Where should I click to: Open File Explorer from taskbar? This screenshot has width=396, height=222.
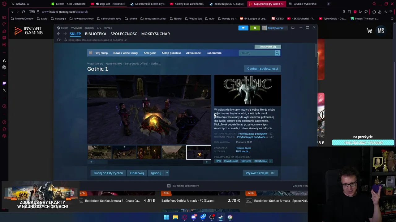175,217
